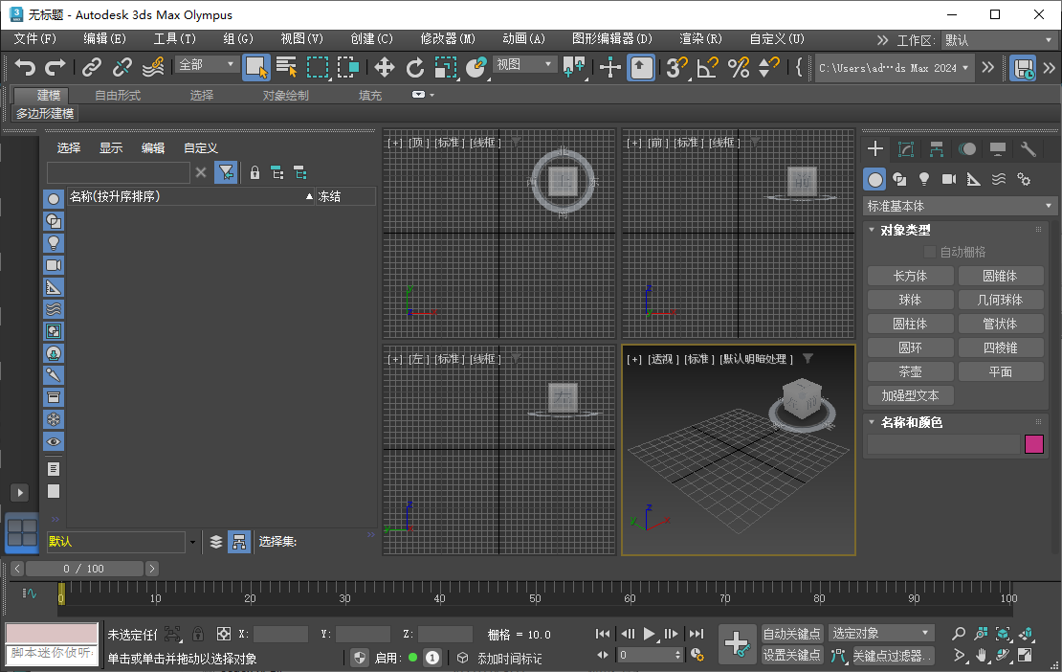This screenshot has width=1062, height=672.
Task: Toggle the Window/Crossing selection icon
Action: click(x=349, y=67)
